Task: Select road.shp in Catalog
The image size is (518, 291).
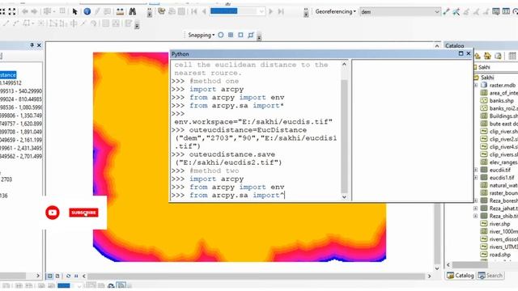Action: (x=499, y=255)
